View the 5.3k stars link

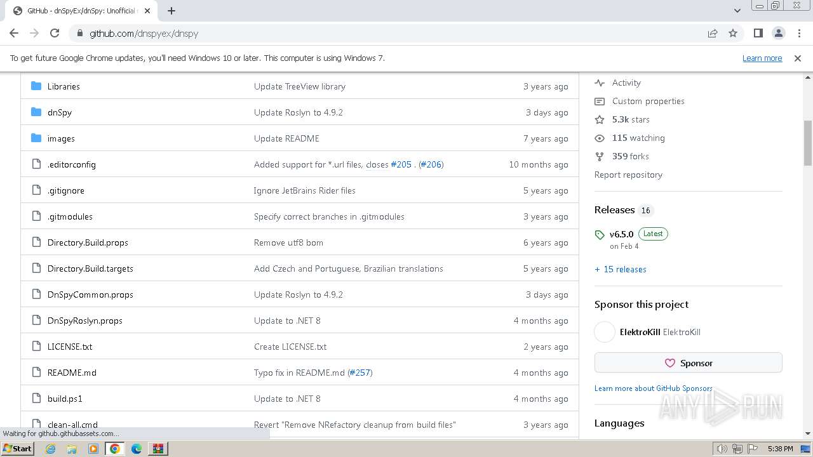tap(631, 119)
